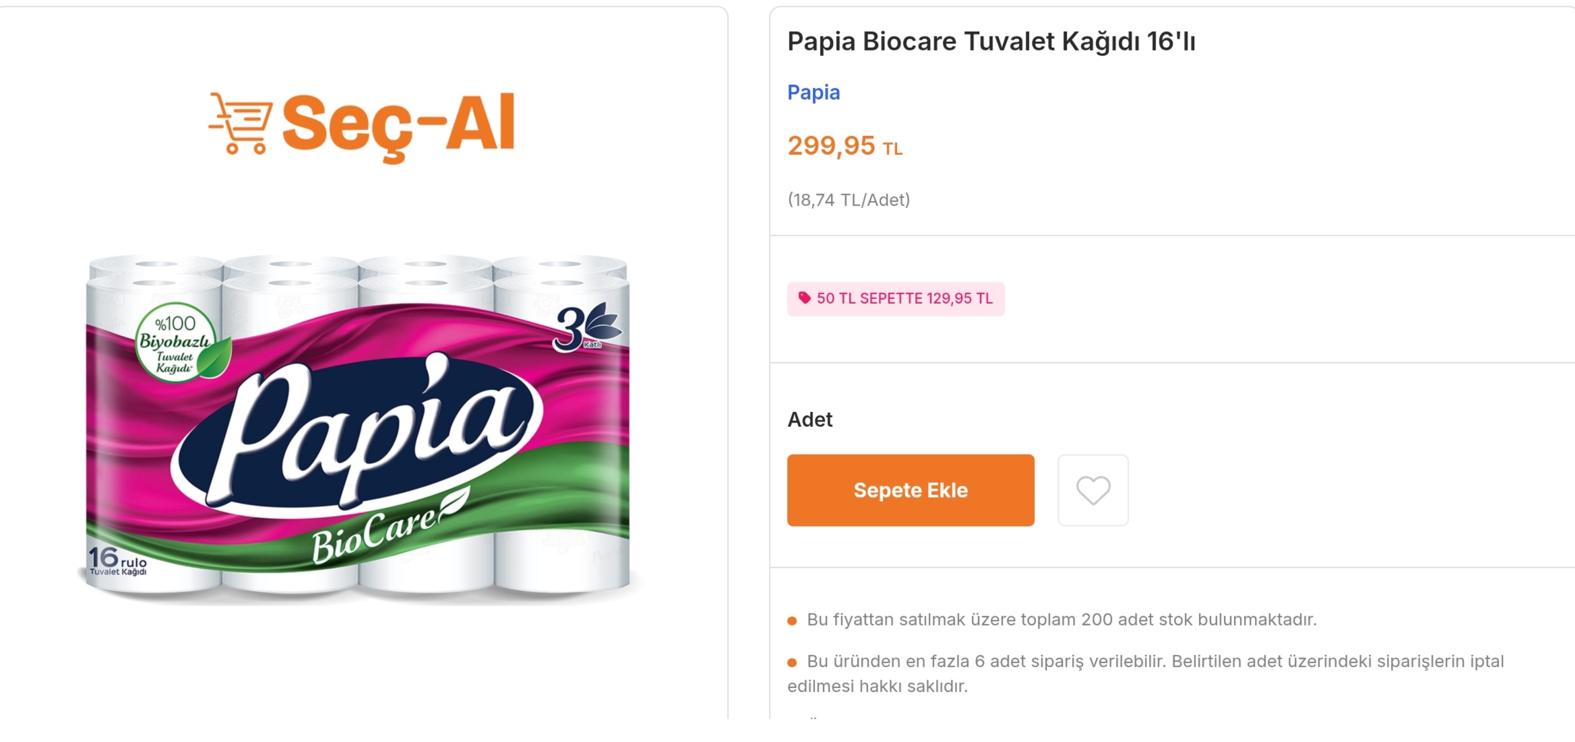Click the 16 rulo label on package
This screenshot has width=1575, height=742.
(x=118, y=560)
